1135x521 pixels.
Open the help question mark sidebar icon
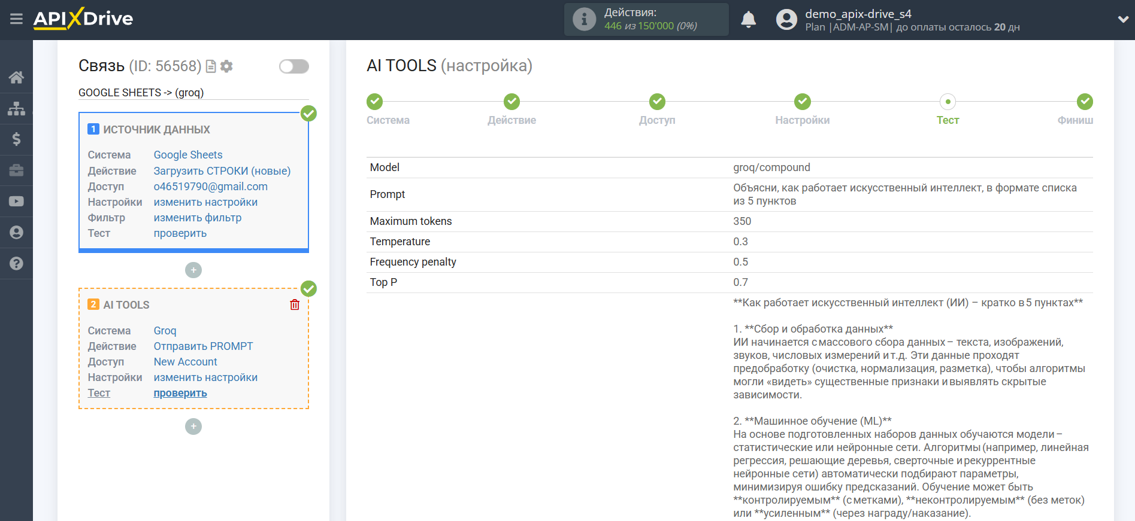coord(16,264)
